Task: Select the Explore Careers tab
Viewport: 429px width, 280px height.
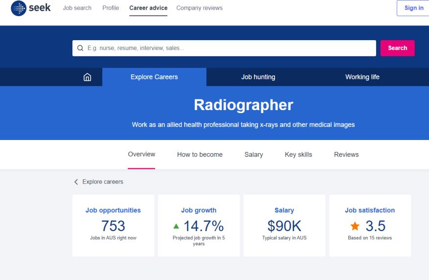Action: 154,77
